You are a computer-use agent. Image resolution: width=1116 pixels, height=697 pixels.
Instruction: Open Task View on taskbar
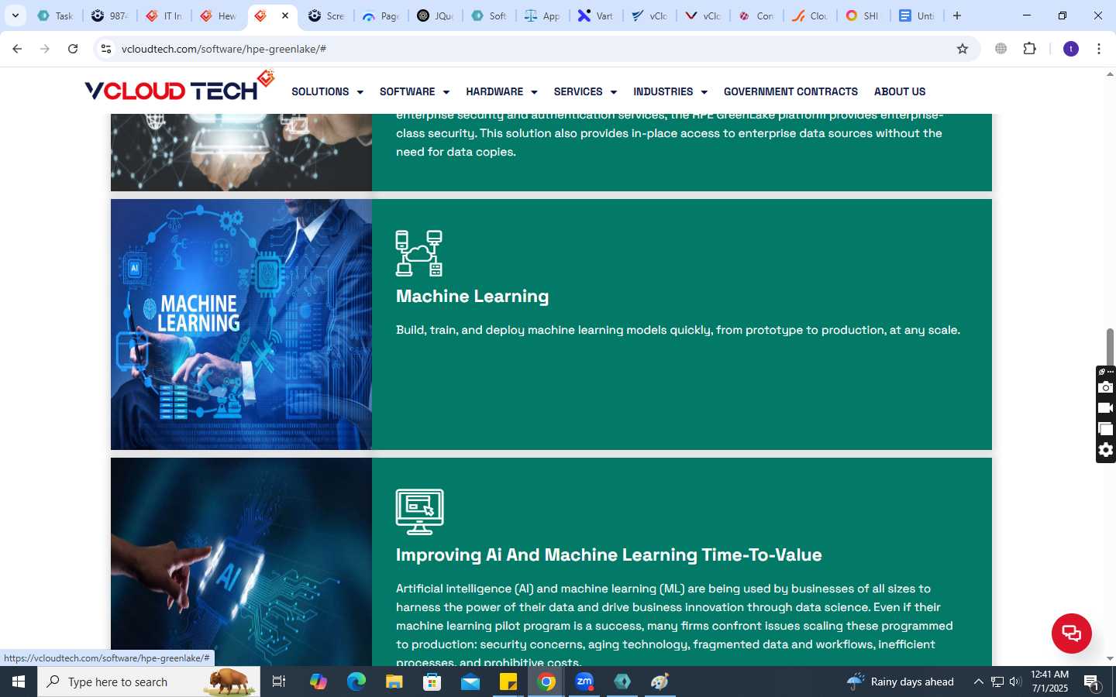[279, 682]
